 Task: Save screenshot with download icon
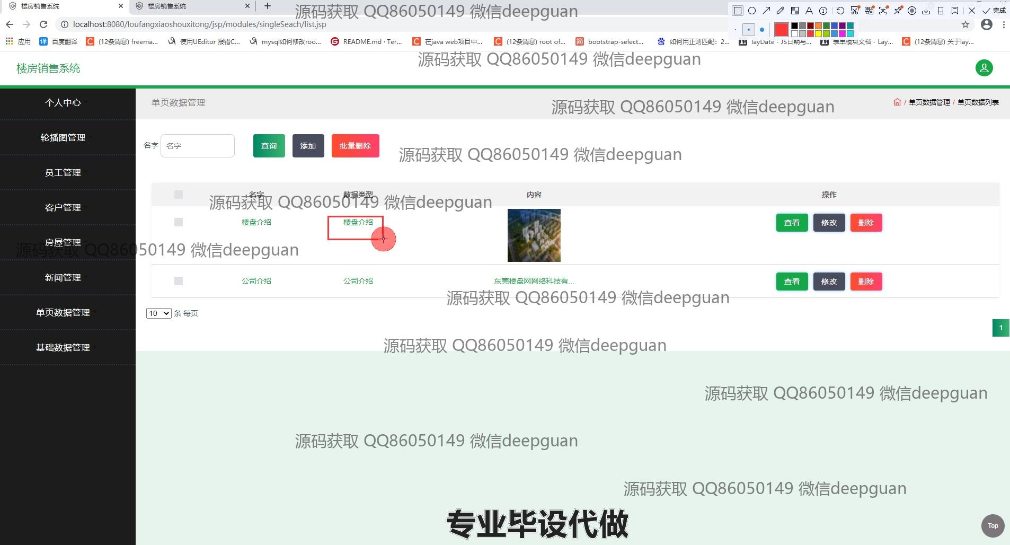click(926, 11)
